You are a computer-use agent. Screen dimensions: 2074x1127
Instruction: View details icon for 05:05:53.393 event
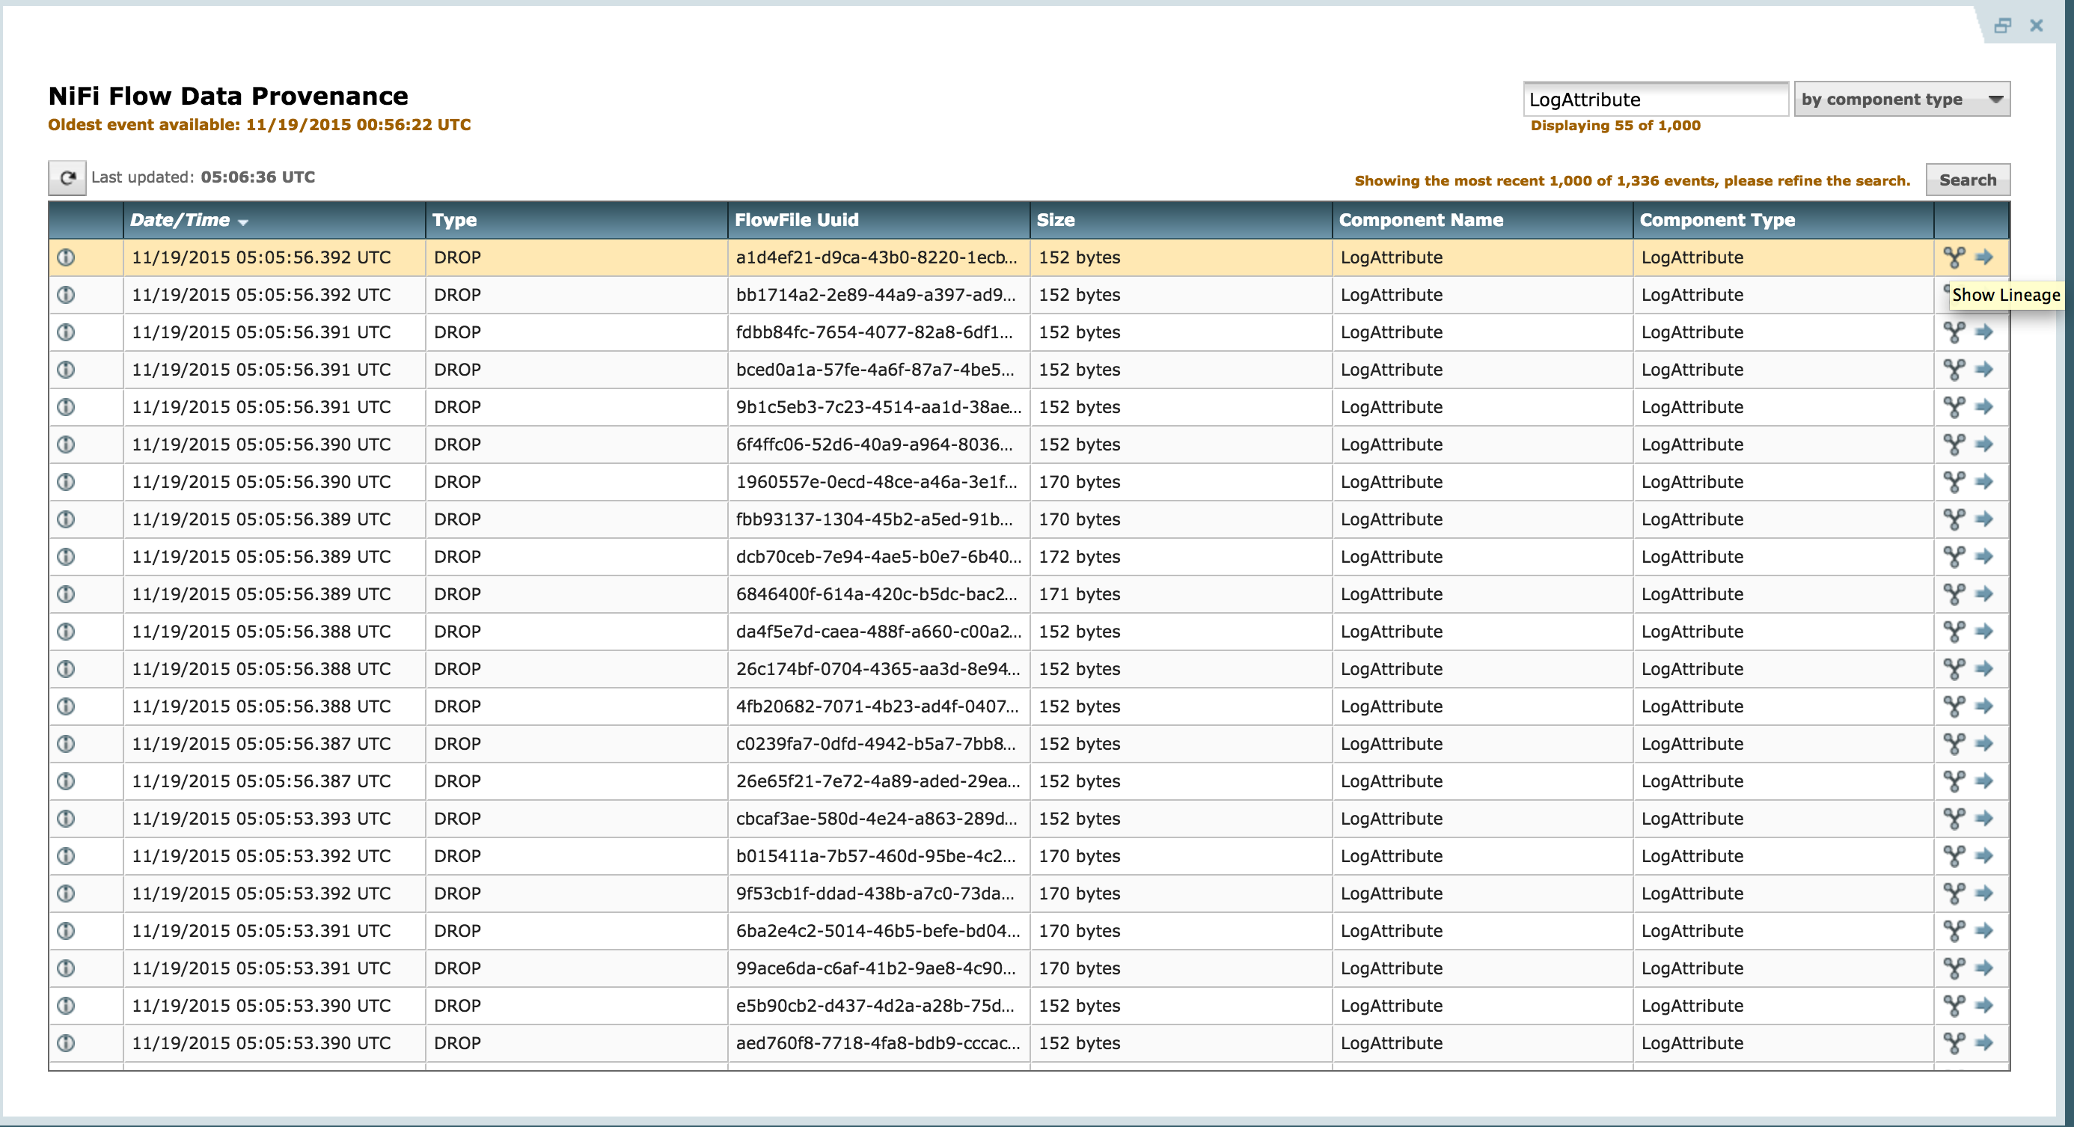(x=66, y=819)
